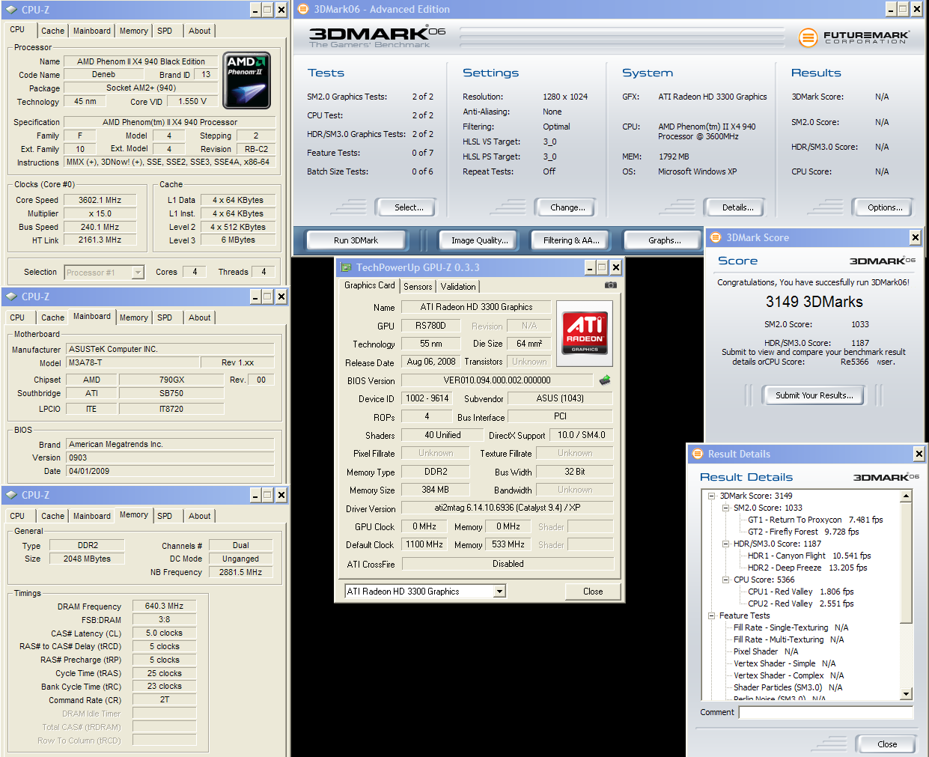Screen dimensions: 929x757
Task: Click the Futuremark Corporation logo
Action: coord(854,37)
